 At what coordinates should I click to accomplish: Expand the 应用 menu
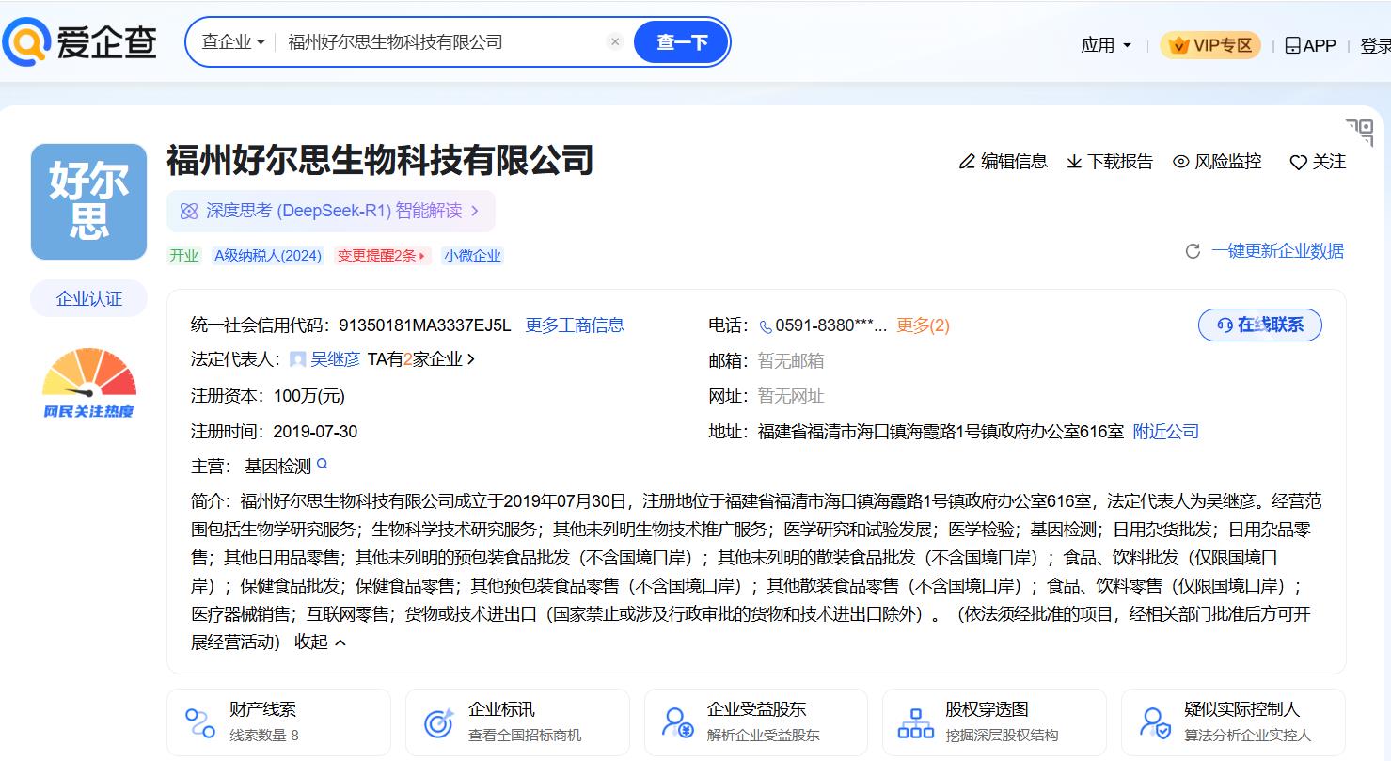[x=1106, y=45]
